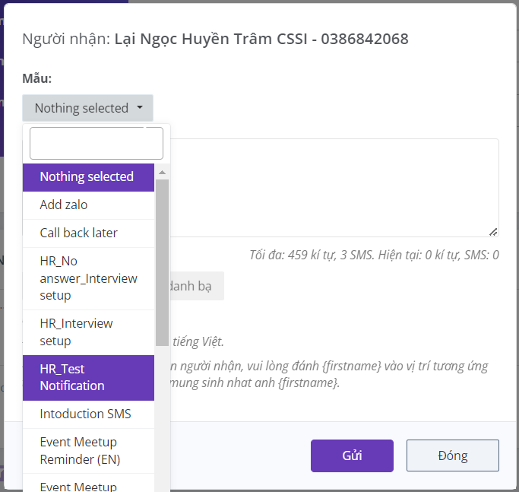Select the 'HR_Test Notification' template
The image size is (519, 492).
(x=88, y=377)
